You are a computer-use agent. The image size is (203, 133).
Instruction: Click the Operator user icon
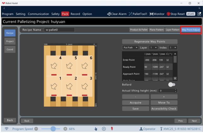[141, 129]
